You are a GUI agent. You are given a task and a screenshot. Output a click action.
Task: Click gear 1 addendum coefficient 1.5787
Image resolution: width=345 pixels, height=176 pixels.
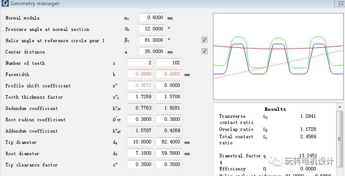click(x=140, y=130)
